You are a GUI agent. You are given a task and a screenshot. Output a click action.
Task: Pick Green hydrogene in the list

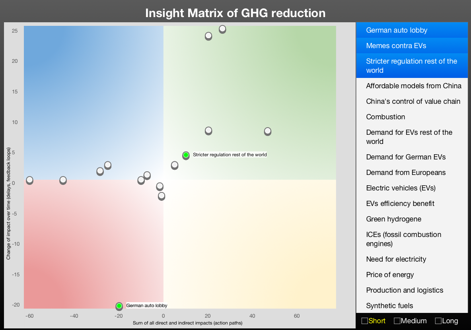(393, 219)
